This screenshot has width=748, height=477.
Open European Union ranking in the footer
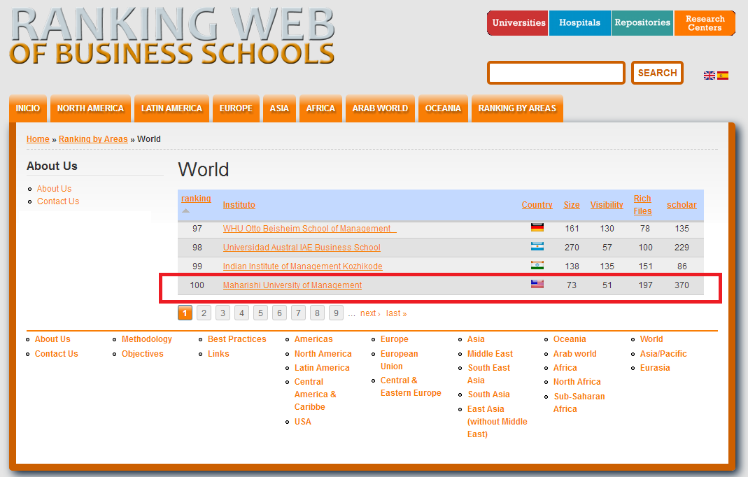coord(399,360)
